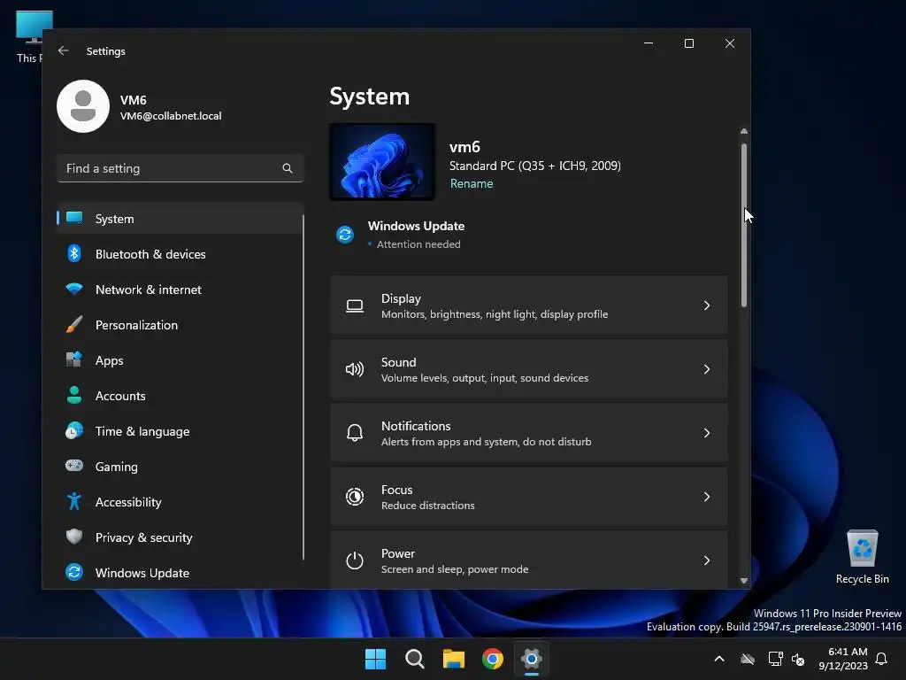Click the Time & language clock icon
Image resolution: width=906 pixels, height=680 pixels.
tap(74, 431)
